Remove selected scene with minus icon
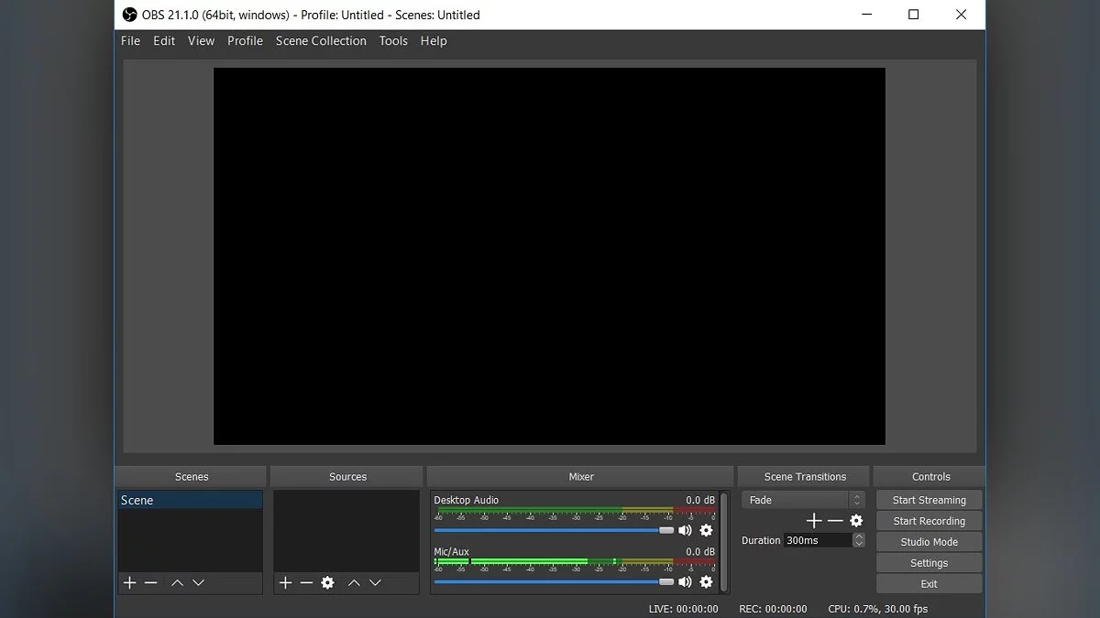The height and width of the screenshot is (618, 1100). [x=150, y=582]
